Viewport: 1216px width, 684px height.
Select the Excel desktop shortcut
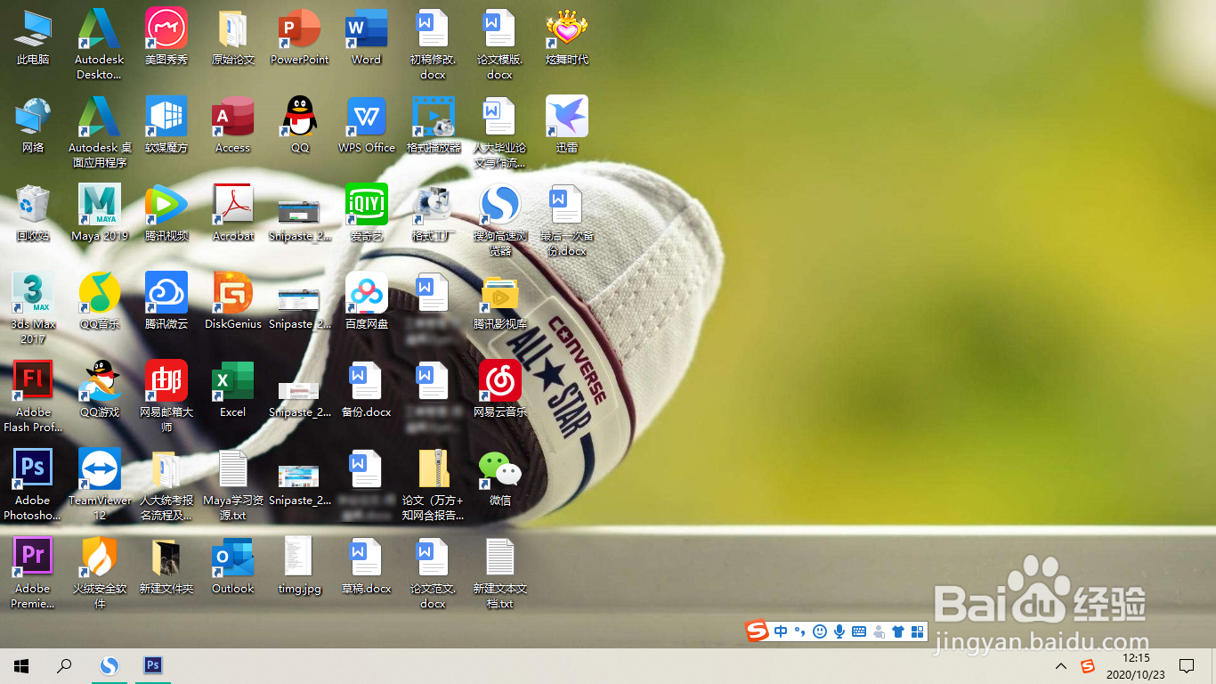233,390
